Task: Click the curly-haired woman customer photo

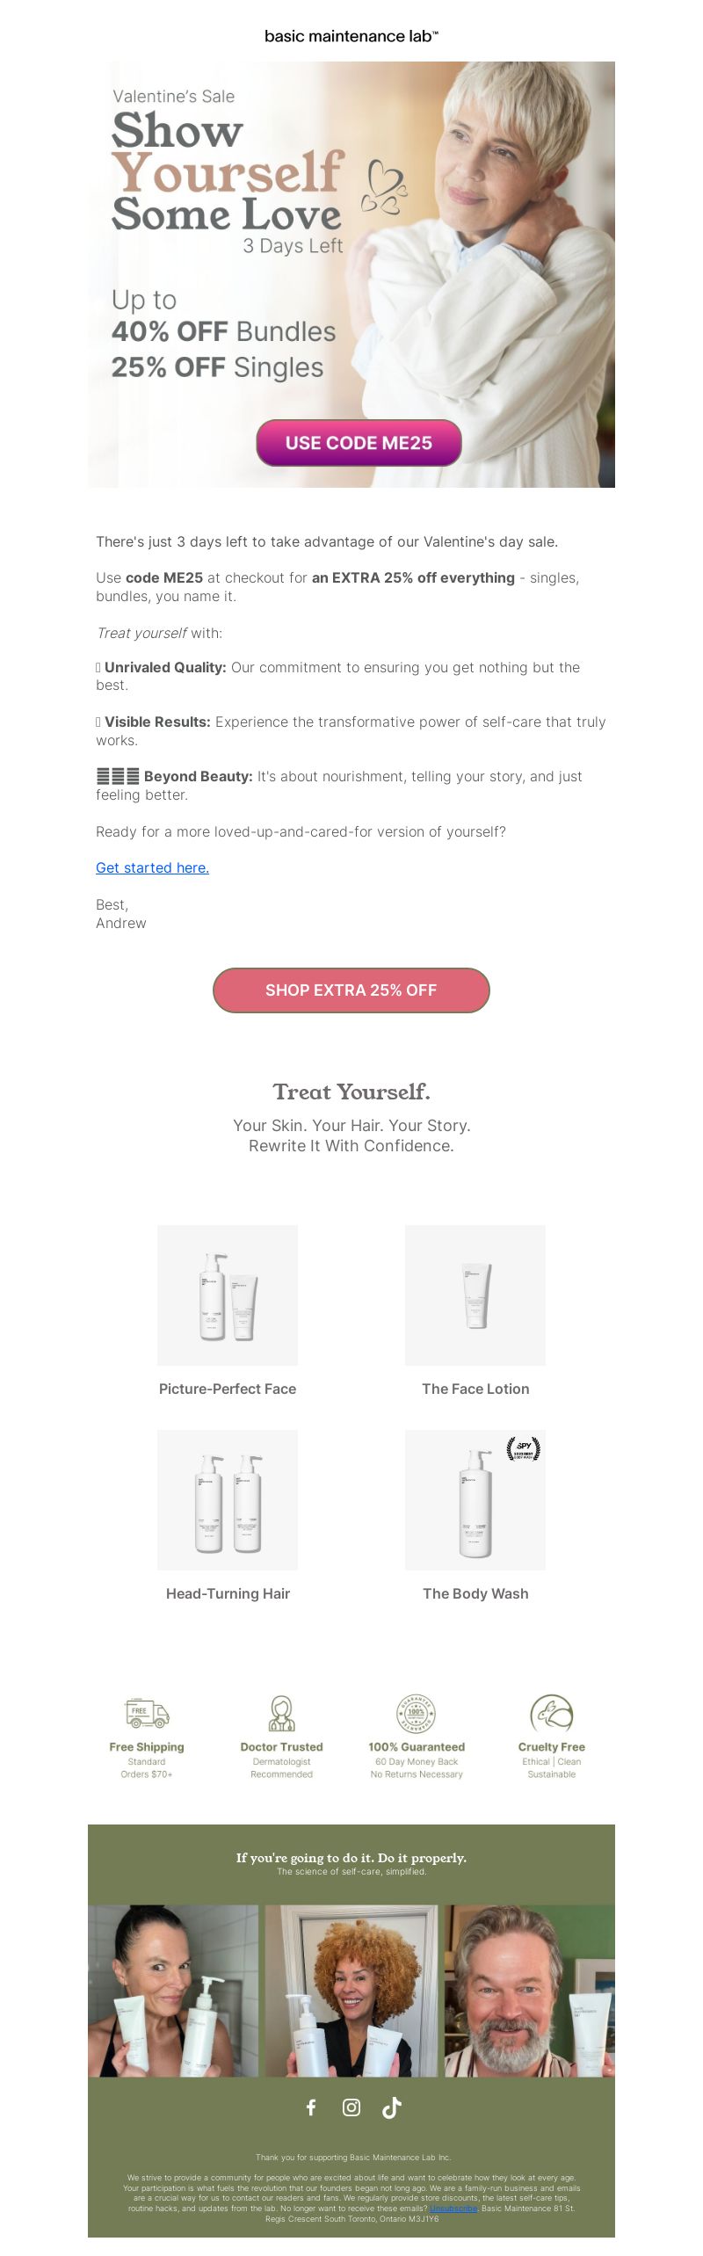Action: 351,1991
